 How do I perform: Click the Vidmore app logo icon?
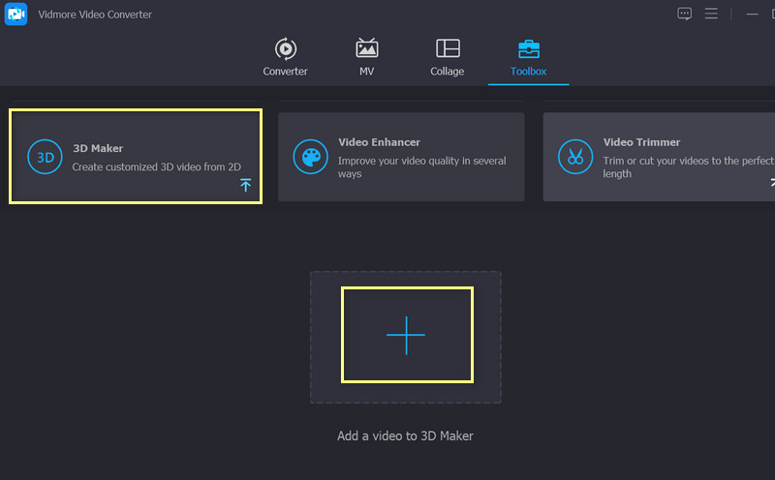(x=15, y=15)
